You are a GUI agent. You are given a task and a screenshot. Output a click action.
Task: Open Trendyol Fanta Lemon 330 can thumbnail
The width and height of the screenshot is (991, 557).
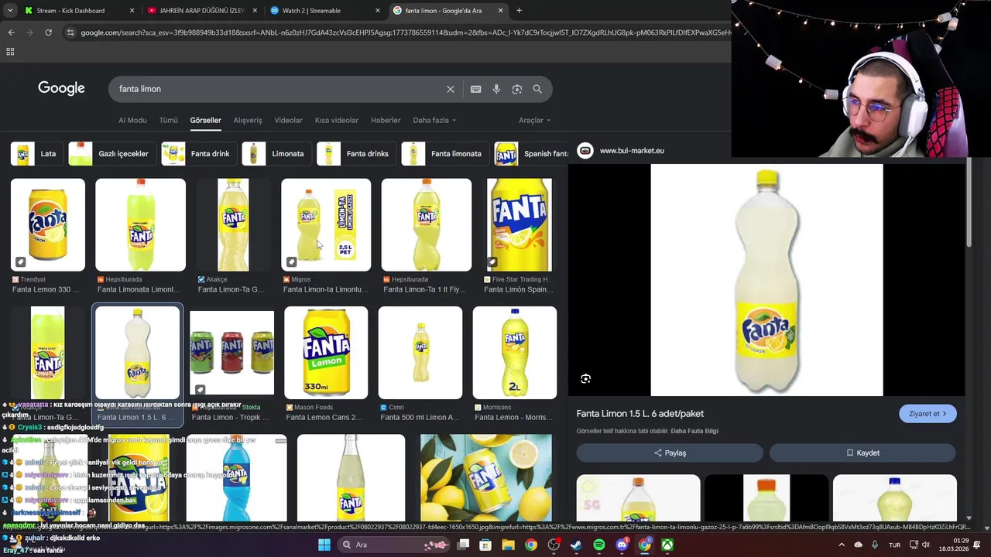click(x=47, y=225)
